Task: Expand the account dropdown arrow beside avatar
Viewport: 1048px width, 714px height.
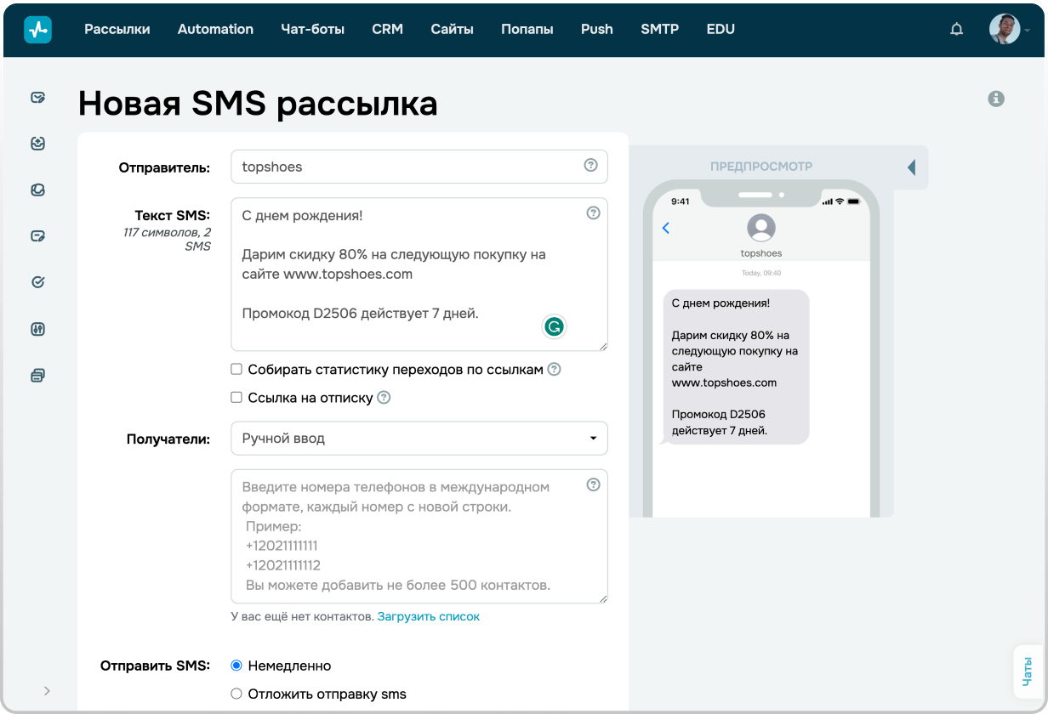Action: click(x=1028, y=30)
